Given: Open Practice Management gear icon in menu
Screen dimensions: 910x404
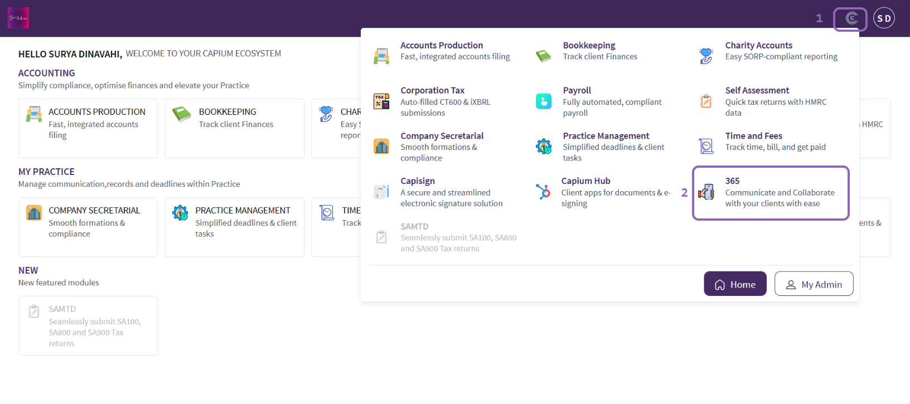Looking at the screenshot, I should point(544,147).
